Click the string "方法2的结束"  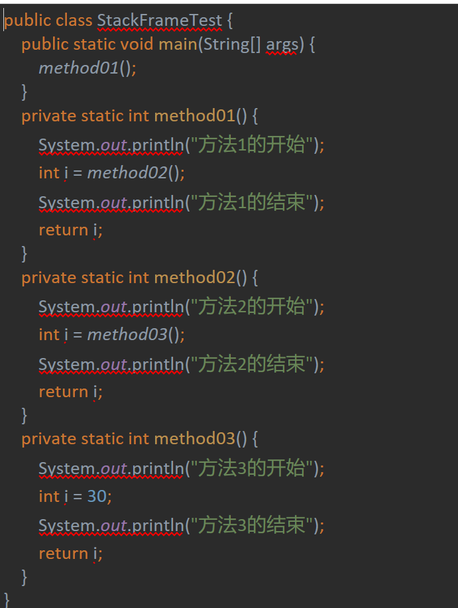tap(252, 364)
